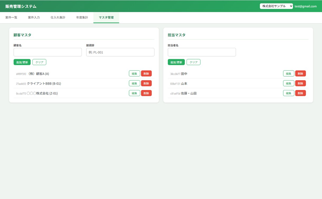Open the 株式会社サンプル company dropdown
The width and height of the screenshot is (322, 199).
click(x=276, y=6)
